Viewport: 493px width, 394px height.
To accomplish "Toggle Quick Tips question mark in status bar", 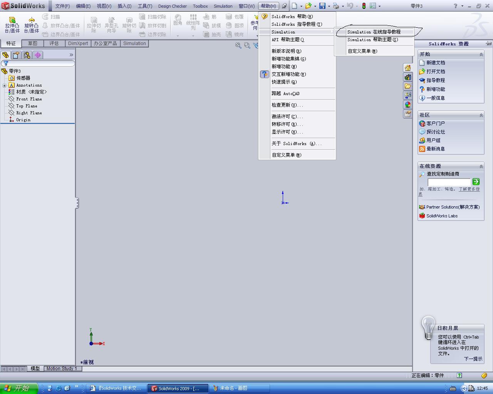I will click(459, 375).
